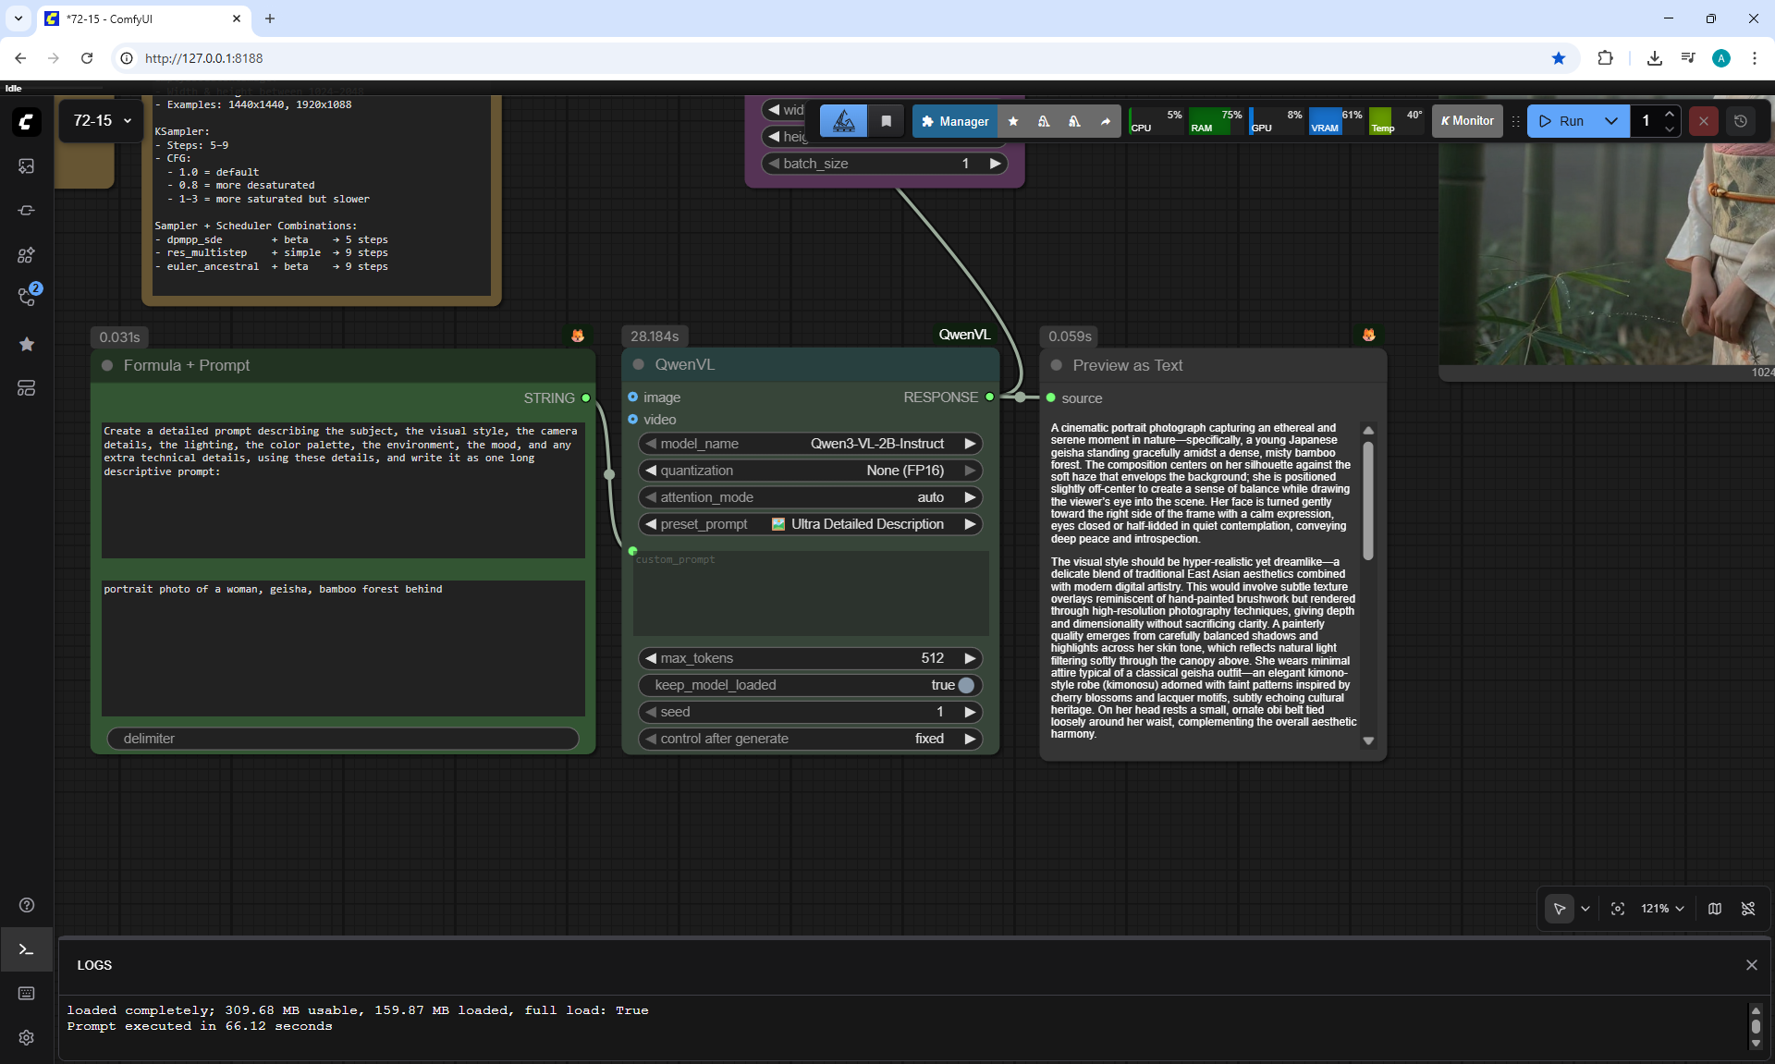Toggle the QwenVL node collapse dot
The height and width of the screenshot is (1064, 1775).
coord(638,364)
